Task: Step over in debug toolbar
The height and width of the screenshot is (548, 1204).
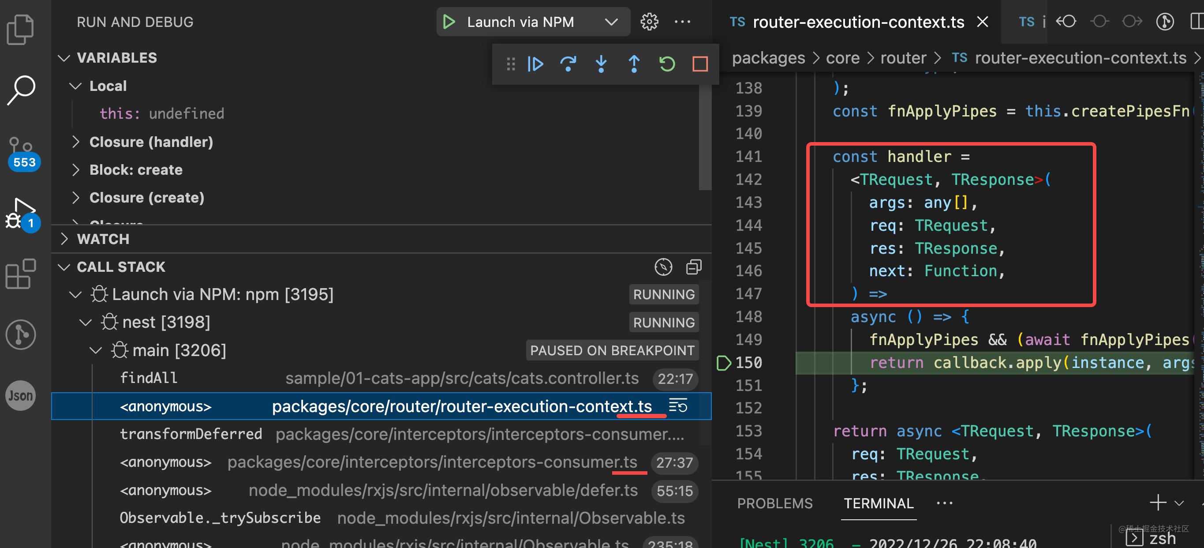Action: tap(568, 64)
